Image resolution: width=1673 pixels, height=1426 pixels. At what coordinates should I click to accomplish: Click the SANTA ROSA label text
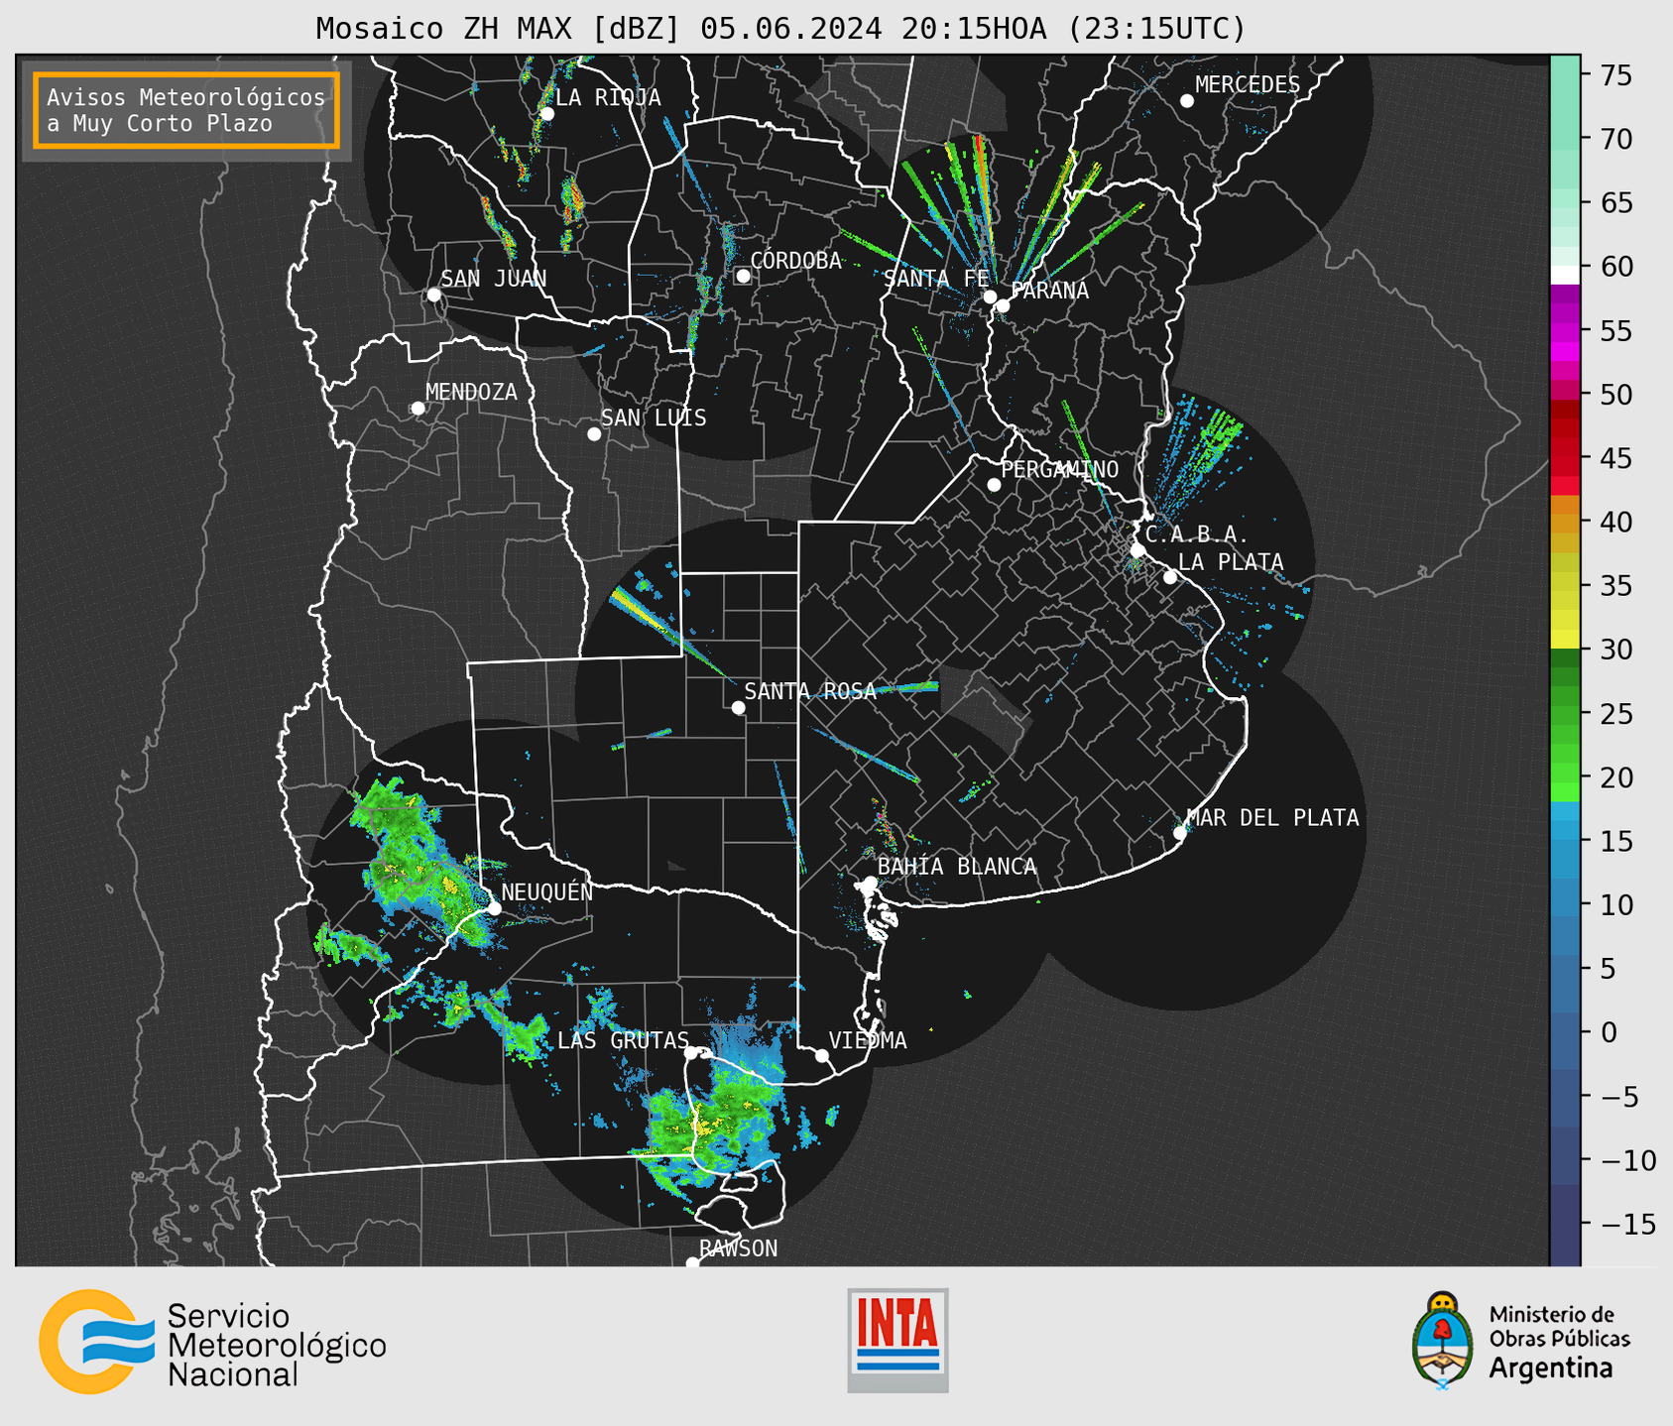click(810, 691)
